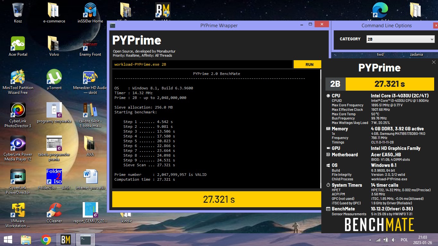
Task: Launch calibre 64bit E-book manager
Action: [90, 115]
